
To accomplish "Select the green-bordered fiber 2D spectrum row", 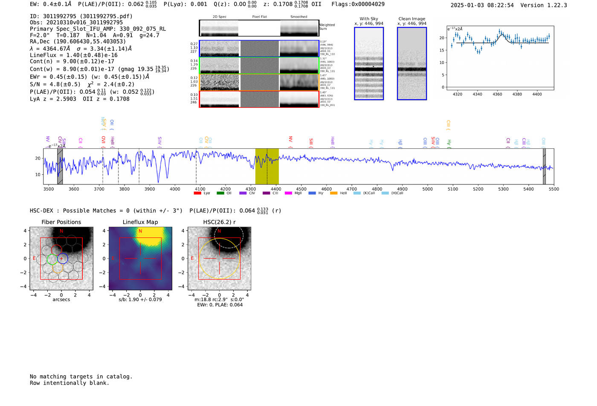I will [259, 66].
